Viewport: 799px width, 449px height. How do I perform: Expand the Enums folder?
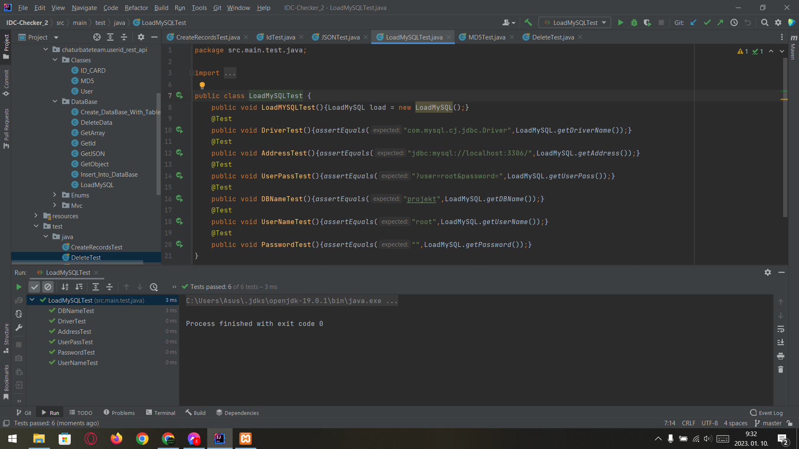tap(55, 195)
